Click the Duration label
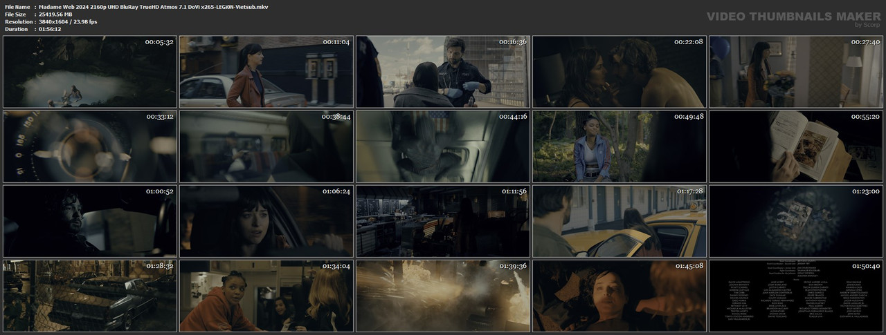This screenshot has width=886, height=335. pyautogui.click(x=16, y=29)
